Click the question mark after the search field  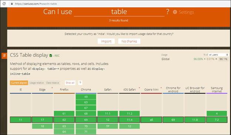pos(167,11)
